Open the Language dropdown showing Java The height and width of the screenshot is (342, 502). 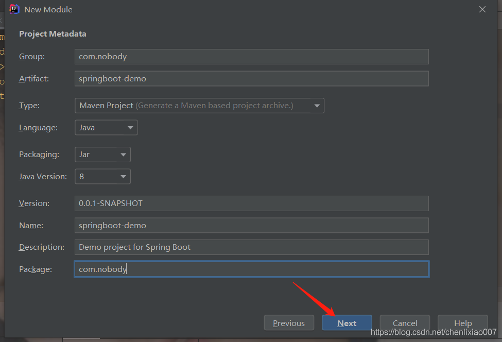[x=106, y=127]
